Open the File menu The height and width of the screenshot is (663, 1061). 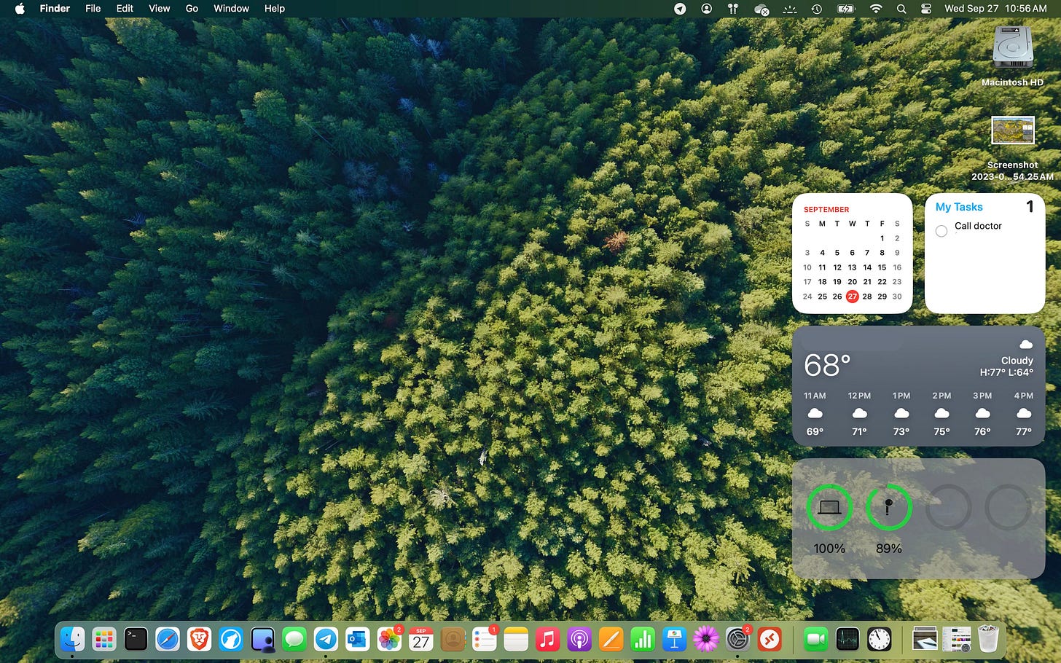93,9
